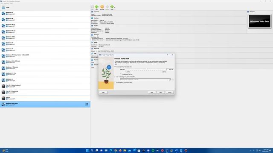The image size is (273, 153).
Task: Open Google Chrome from the taskbar
Action: point(116,150)
